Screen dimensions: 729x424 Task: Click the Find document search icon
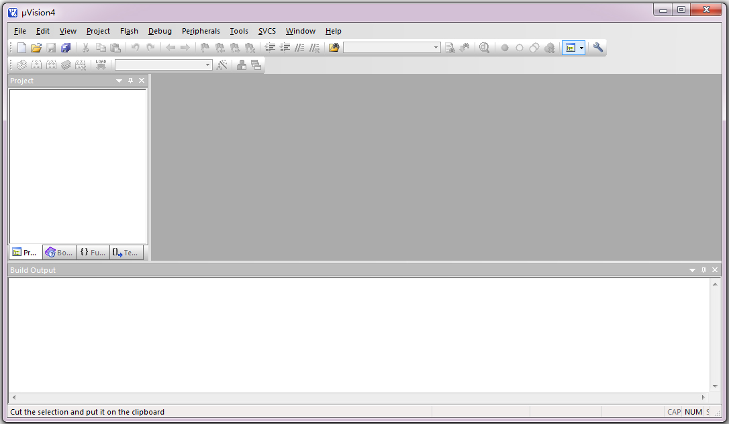450,48
